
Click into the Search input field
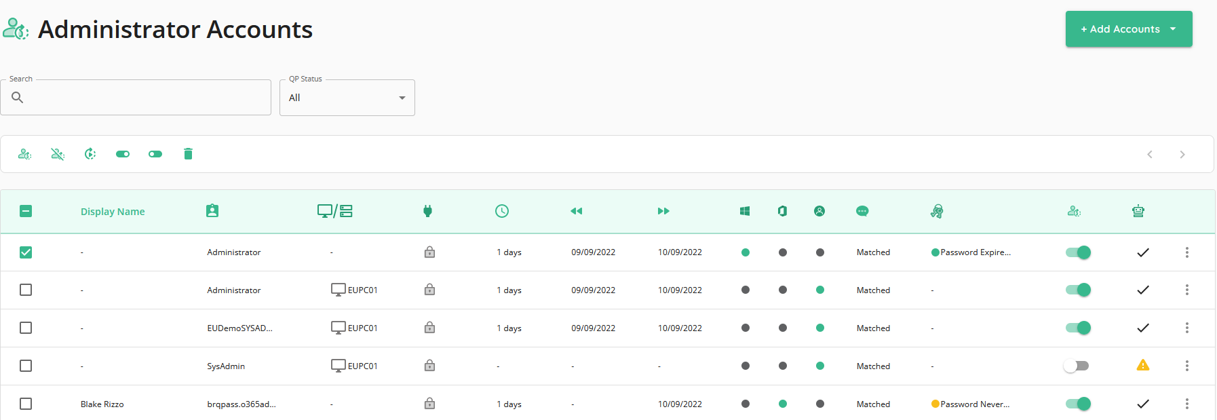coord(136,98)
